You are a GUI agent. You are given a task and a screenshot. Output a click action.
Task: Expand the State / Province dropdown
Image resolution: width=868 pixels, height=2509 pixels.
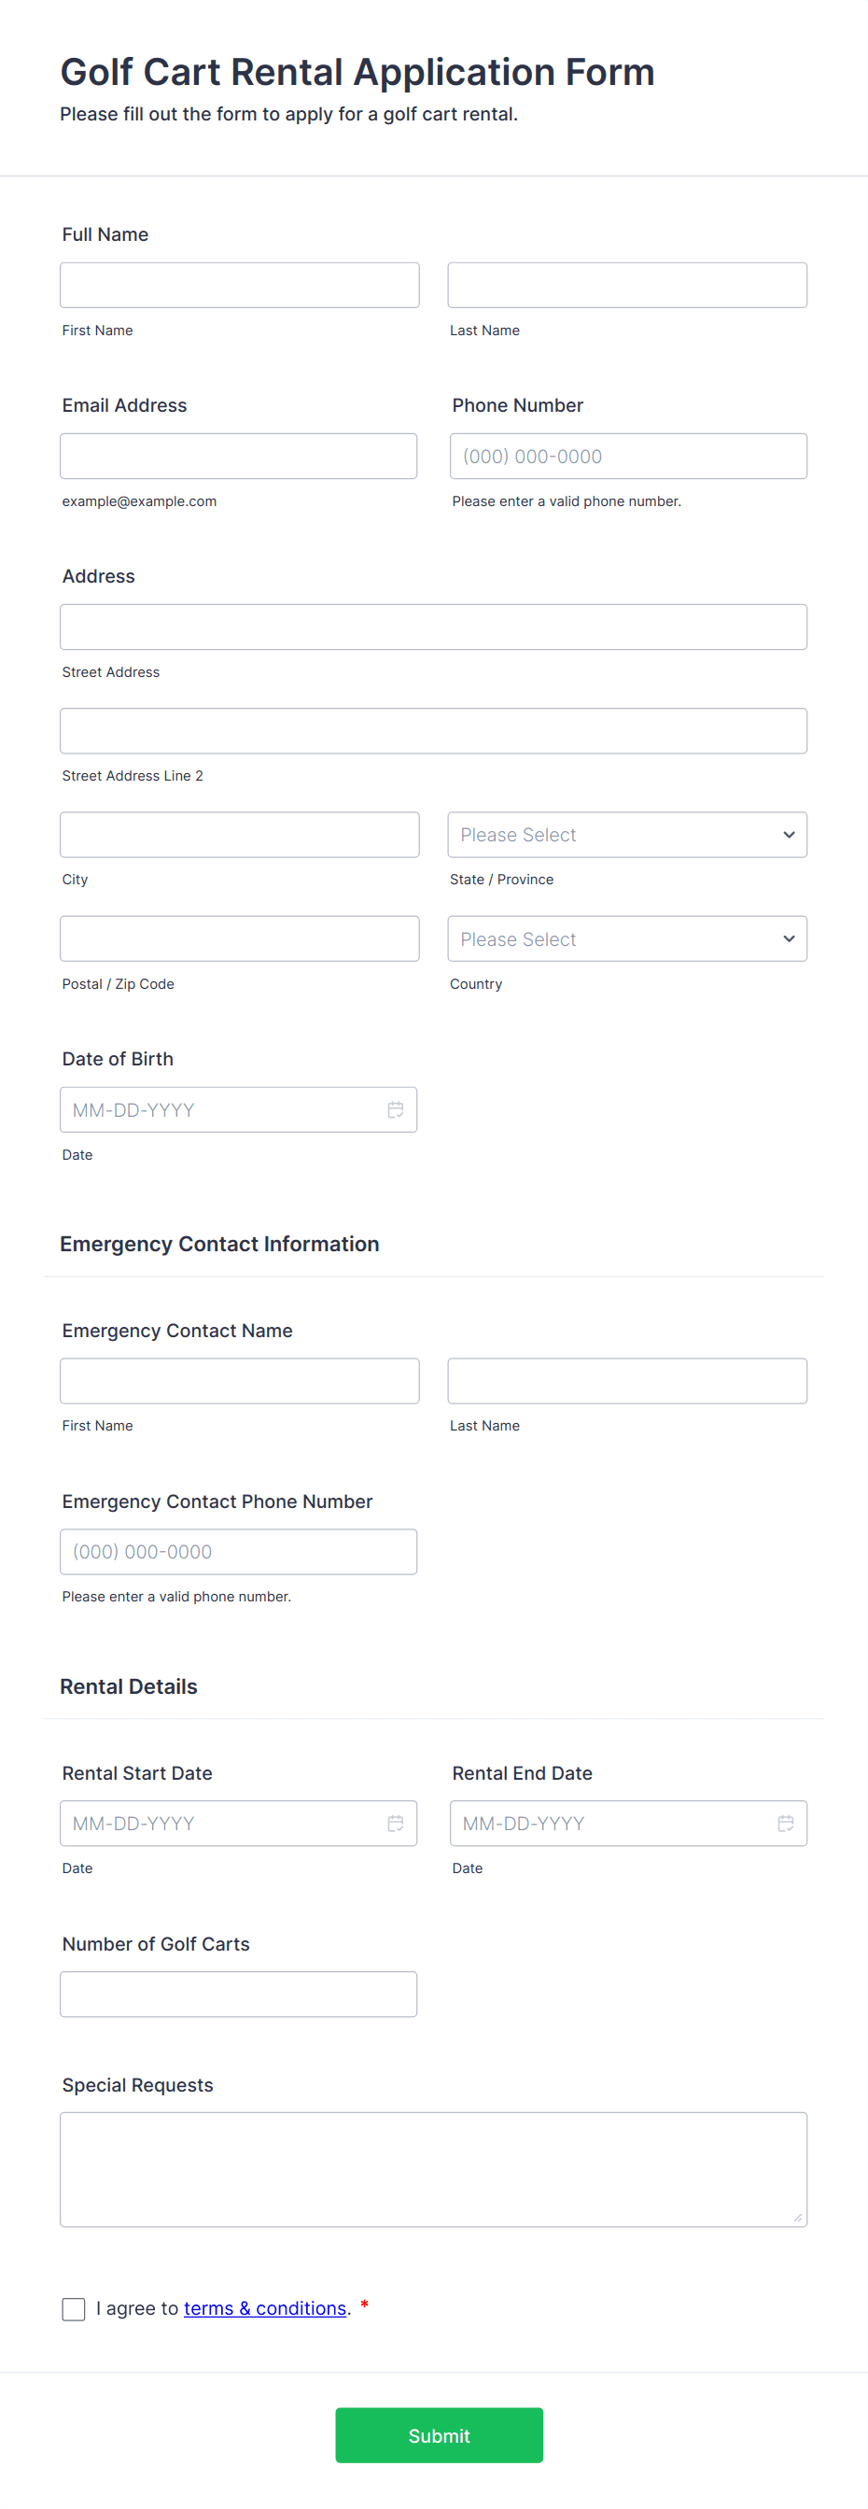pos(626,835)
